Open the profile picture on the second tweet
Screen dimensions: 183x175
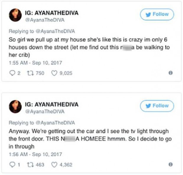point(15,107)
